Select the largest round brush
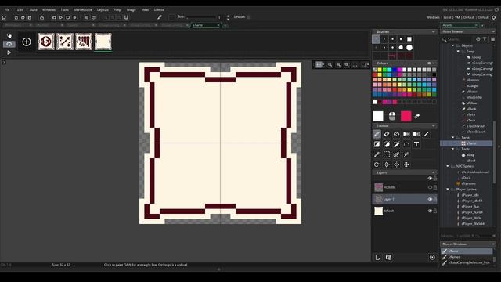501x282 pixels. tap(409, 48)
